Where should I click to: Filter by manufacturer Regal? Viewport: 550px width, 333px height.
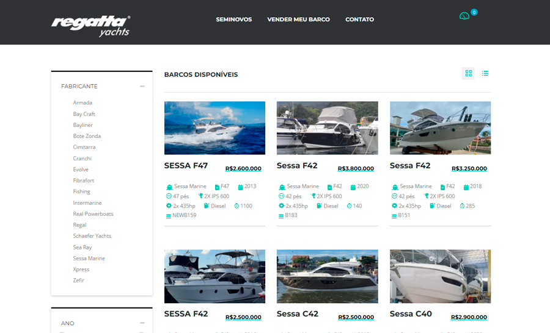[x=79, y=225]
